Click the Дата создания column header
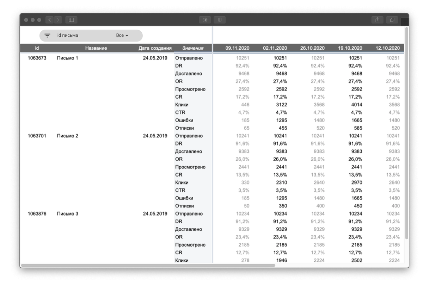Viewport: 423px width, 285px height. (155, 48)
